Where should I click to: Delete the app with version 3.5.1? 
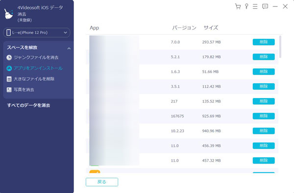pyautogui.click(x=264, y=86)
